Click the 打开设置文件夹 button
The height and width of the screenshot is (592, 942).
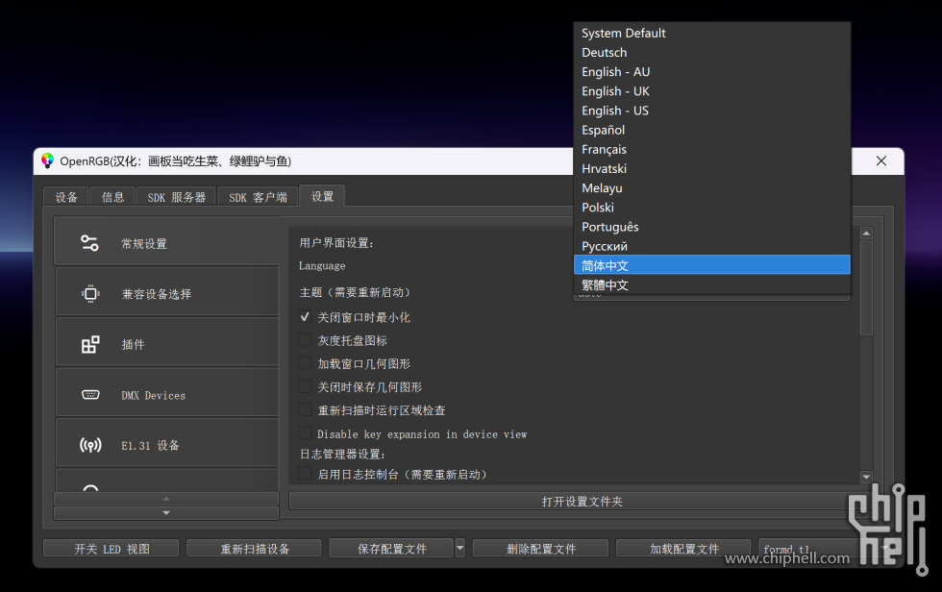point(581,502)
